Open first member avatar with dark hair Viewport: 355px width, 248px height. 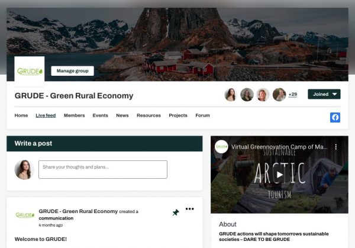pyautogui.click(x=231, y=95)
